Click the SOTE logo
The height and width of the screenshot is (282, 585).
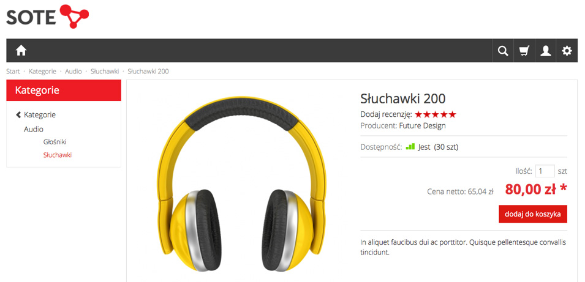(x=48, y=16)
